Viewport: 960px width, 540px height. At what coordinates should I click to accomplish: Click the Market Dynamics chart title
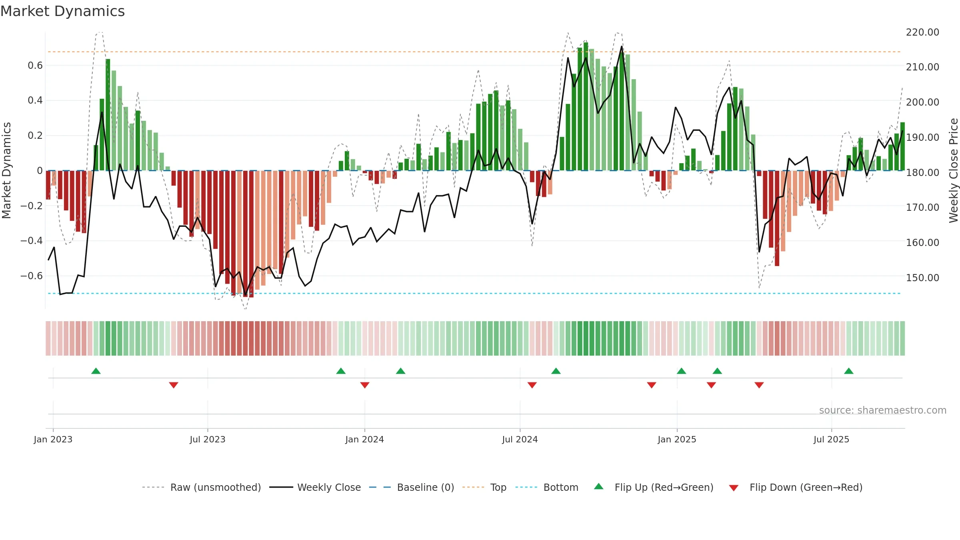tap(62, 11)
